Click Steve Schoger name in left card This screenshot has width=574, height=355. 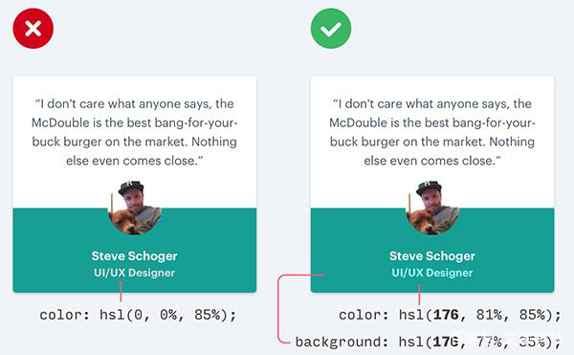coord(134,256)
